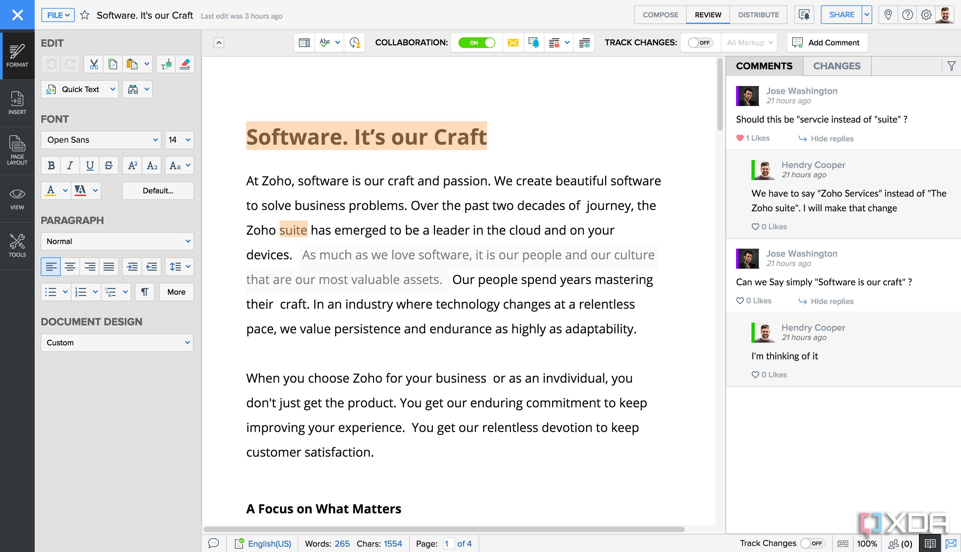Apply subscript formatting
The height and width of the screenshot is (552, 961).
click(152, 166)
